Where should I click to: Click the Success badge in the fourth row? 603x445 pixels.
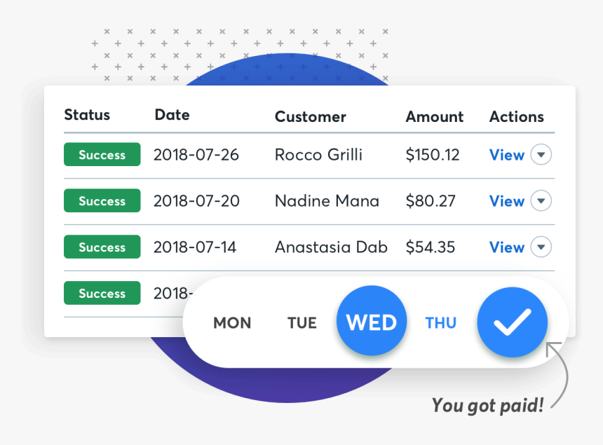(102, 293)
